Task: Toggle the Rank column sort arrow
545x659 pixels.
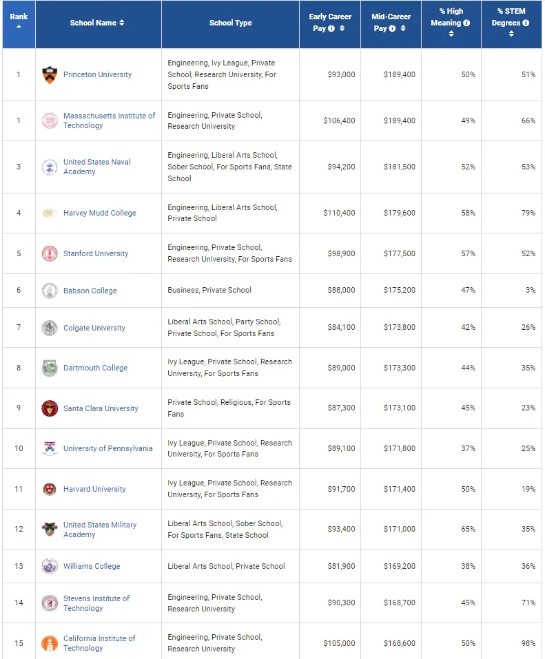Action: tap(19, 27)
